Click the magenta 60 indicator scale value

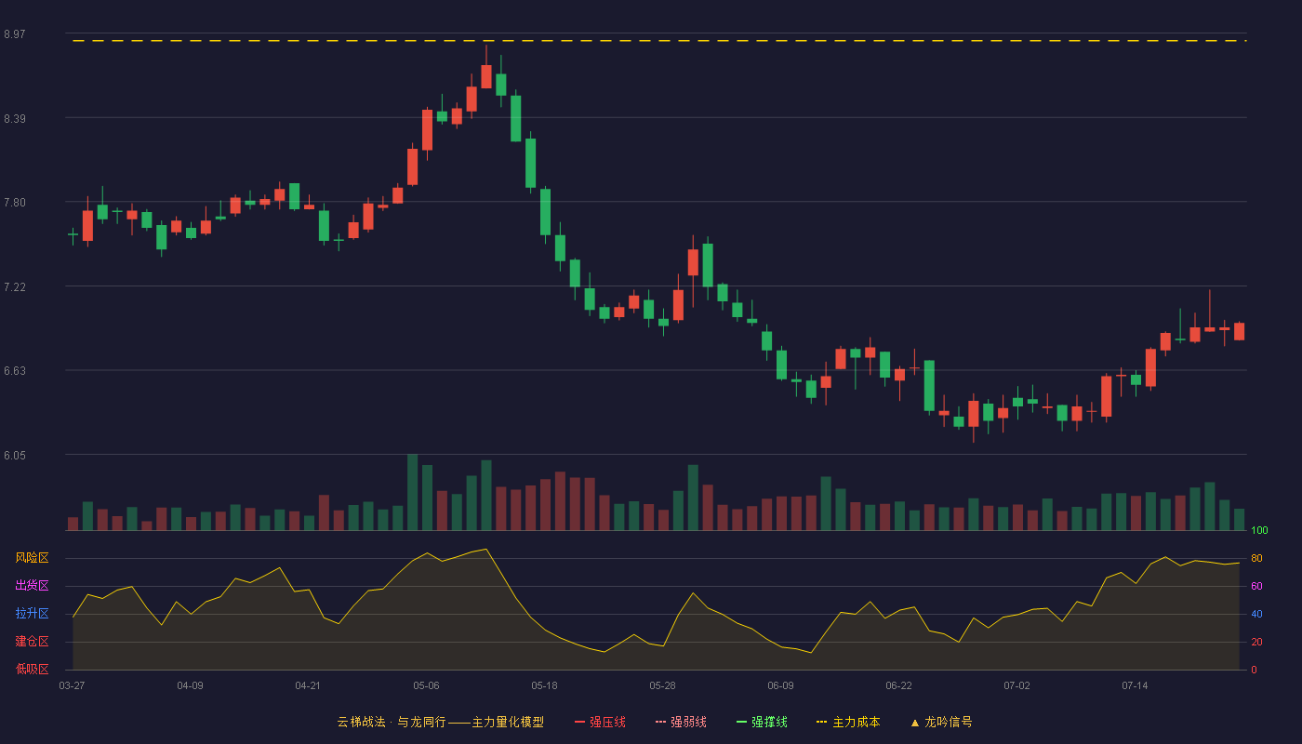click(x=1256, y=586)
